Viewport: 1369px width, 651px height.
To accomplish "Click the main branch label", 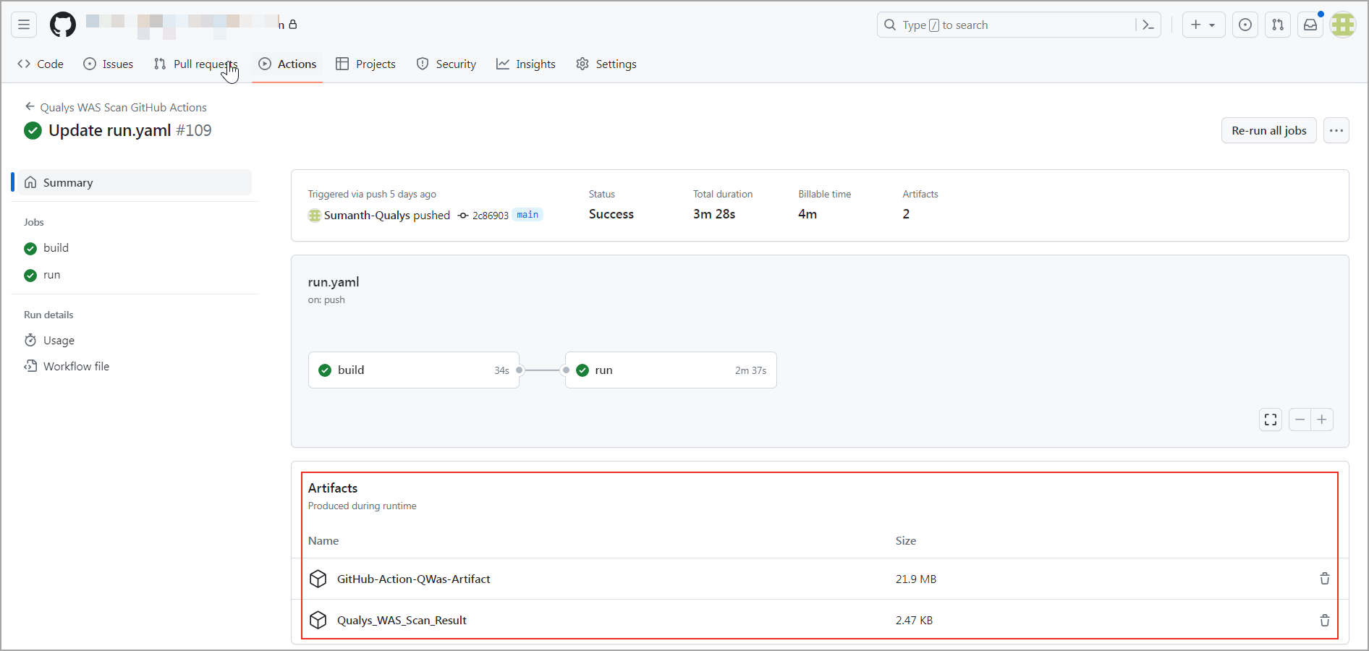I will coord(527,215).
